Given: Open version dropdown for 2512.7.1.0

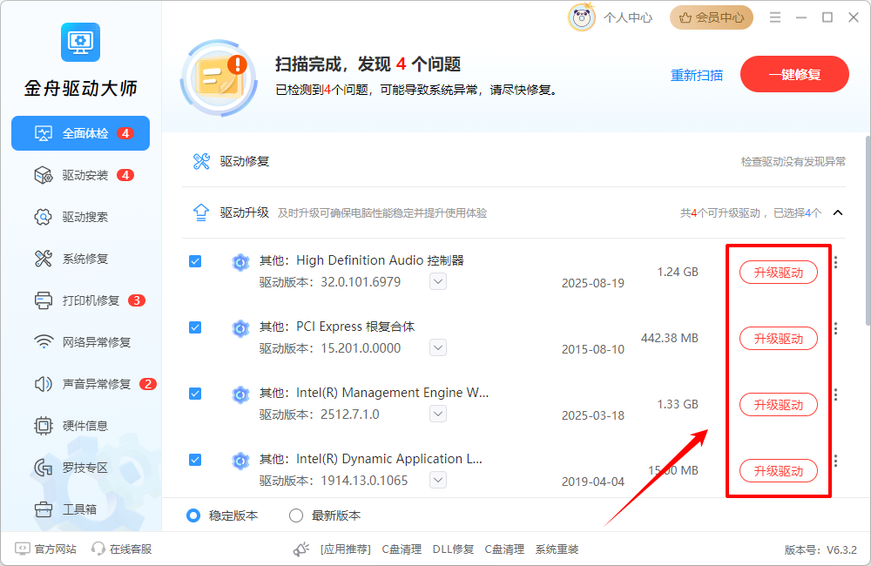Looking at the screenshot, I should [438, 414].
